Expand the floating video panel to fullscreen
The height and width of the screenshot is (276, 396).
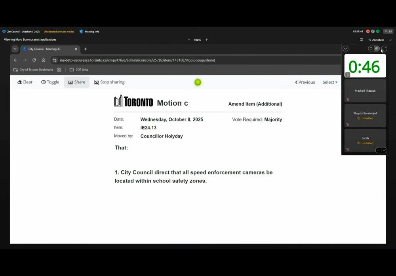click(384, 49)
